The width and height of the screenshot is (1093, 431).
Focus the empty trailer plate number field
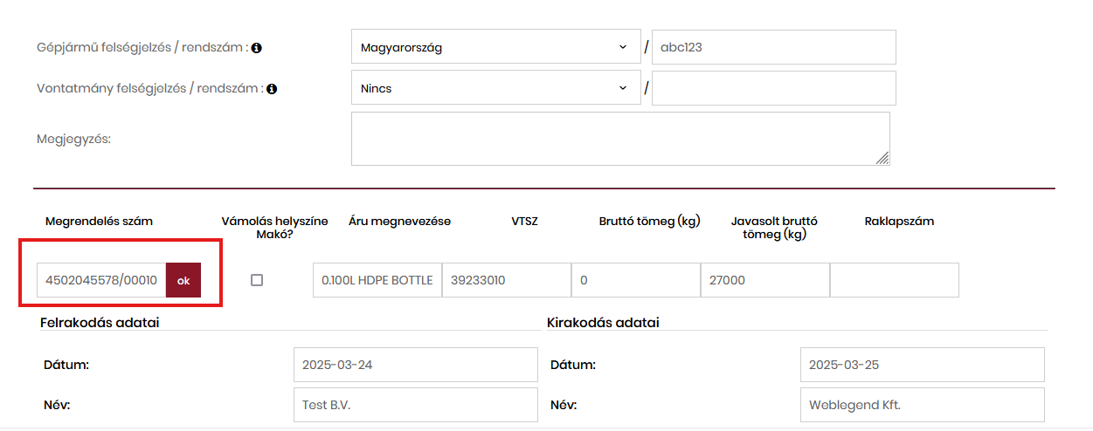tap(773, 88)
